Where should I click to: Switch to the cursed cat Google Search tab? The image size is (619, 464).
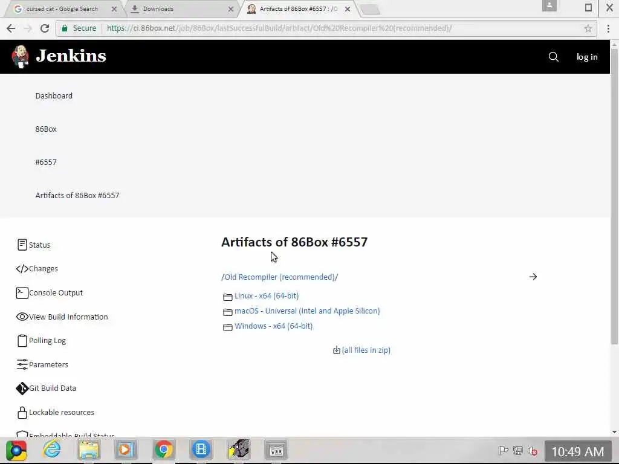62,8
